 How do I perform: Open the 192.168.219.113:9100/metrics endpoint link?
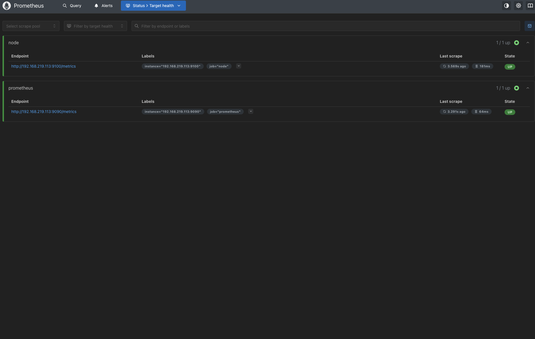[x=43, y=66]
